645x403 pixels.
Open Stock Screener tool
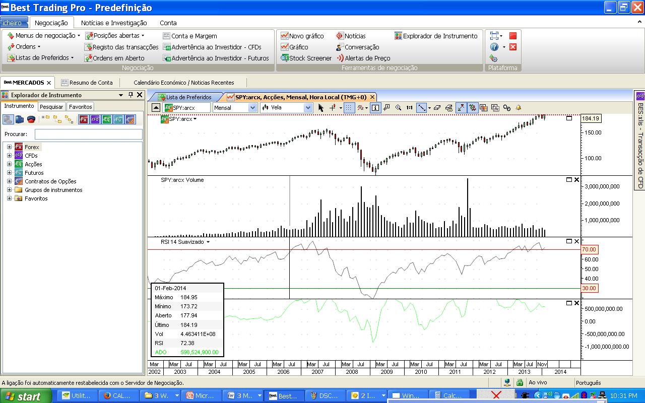(306, 58)
